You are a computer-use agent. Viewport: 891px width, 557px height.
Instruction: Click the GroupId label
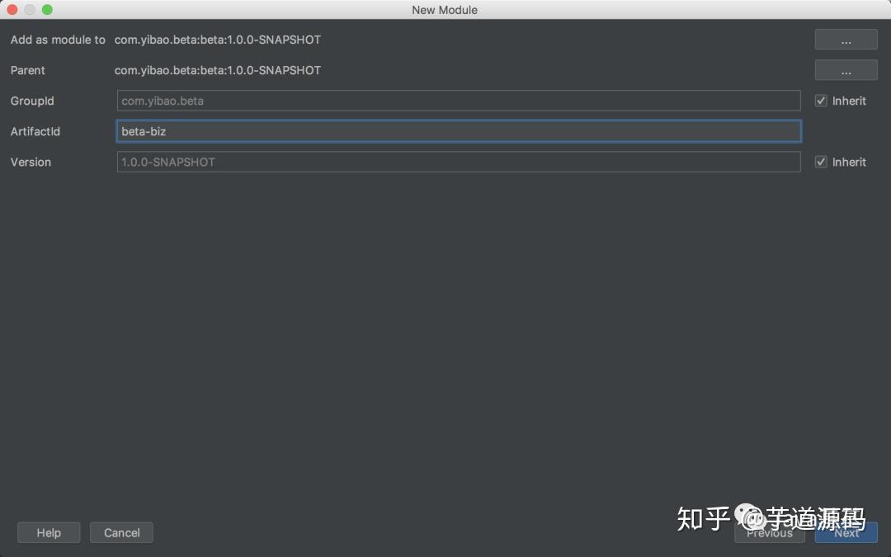pos(31,100)
